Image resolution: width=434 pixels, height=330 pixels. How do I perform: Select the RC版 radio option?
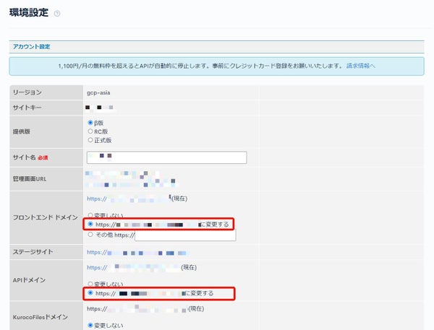click(x=90, y=131)
